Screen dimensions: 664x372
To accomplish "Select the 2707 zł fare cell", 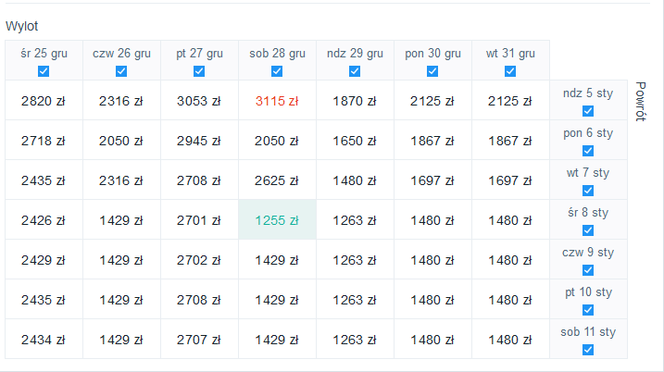I will point(199,339).
